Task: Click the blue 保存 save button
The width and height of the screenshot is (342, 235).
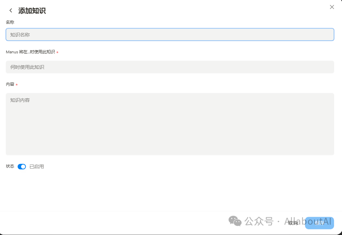Action: point(319,223)
